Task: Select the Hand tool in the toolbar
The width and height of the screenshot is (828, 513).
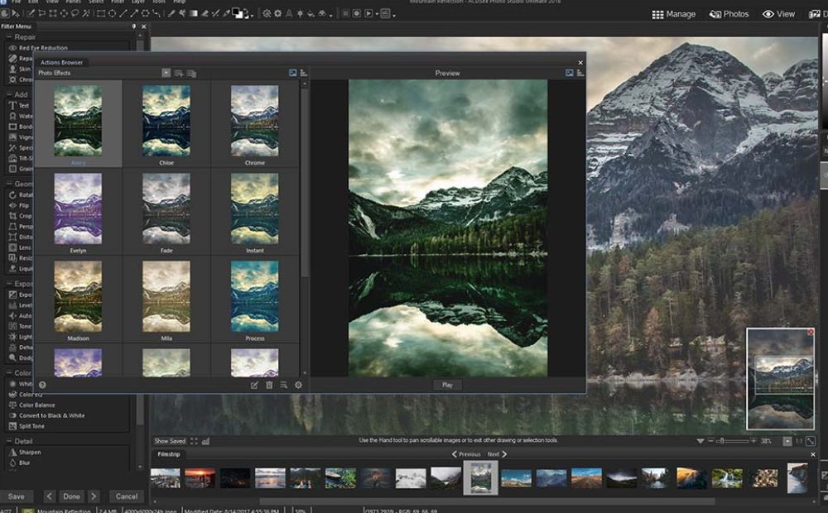Action: click(4, 14)
